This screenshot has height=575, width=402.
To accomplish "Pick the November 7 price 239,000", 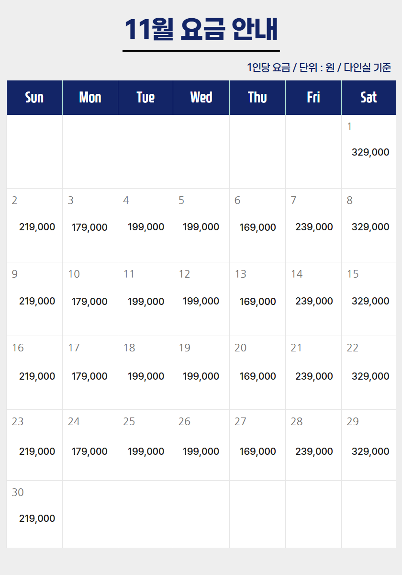I will [x=314, y=227].
